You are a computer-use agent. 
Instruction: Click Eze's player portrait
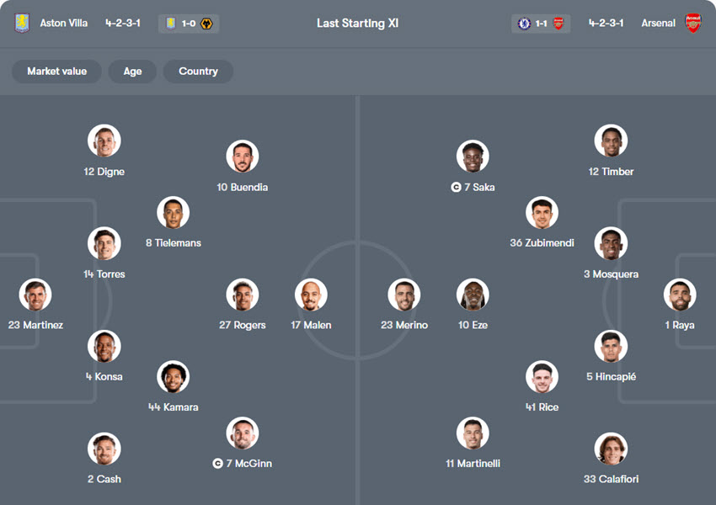pos(473,295)
